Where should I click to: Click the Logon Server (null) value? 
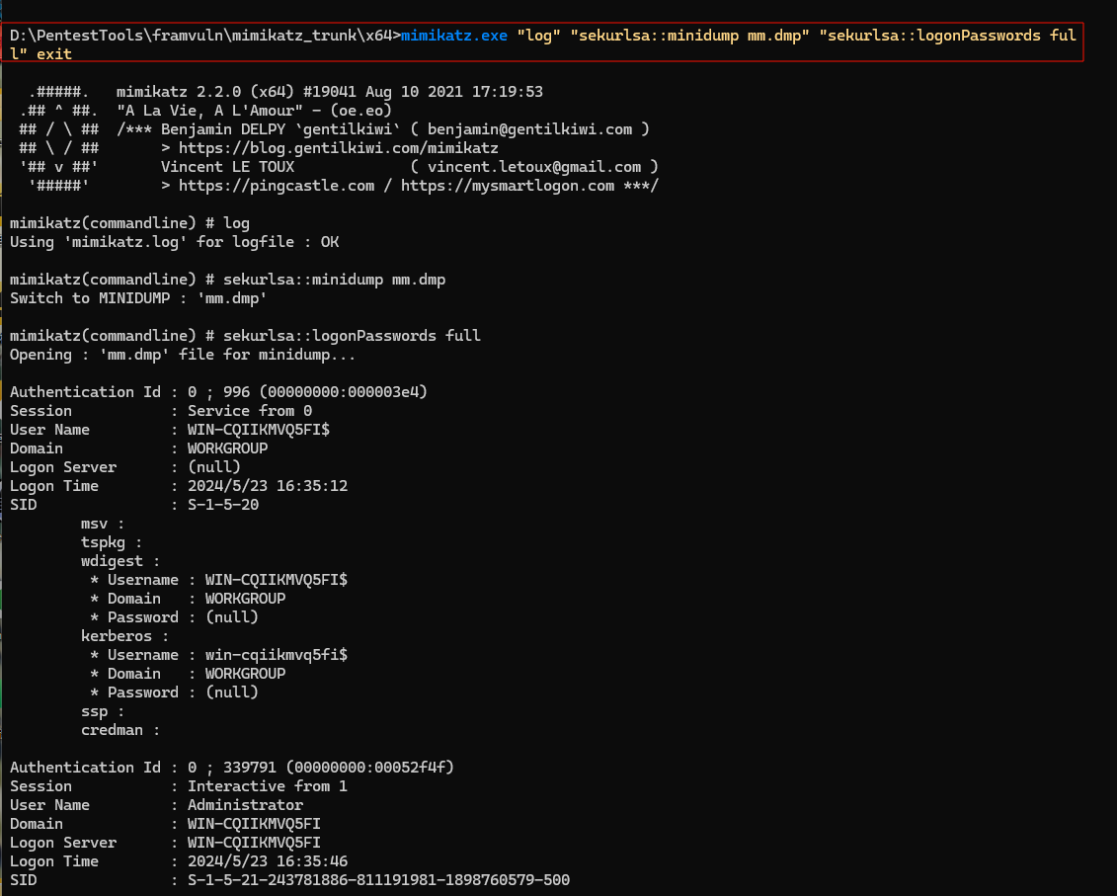coord(213,467)
